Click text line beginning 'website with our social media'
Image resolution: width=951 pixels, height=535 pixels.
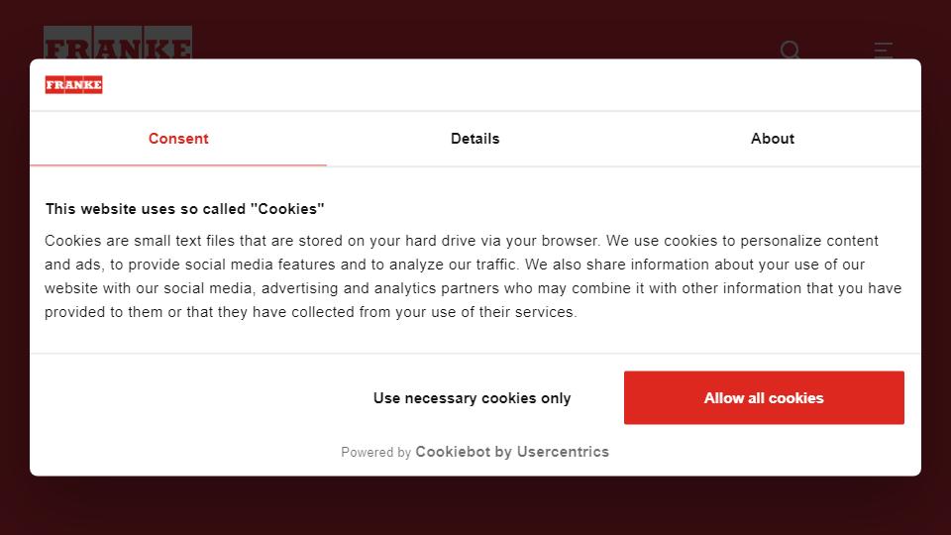[474, 288]
